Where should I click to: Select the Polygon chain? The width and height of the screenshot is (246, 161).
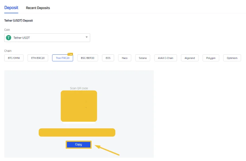211,58
